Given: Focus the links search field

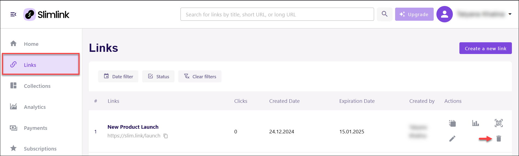Looking at the screenshot, I should [277, 14].
